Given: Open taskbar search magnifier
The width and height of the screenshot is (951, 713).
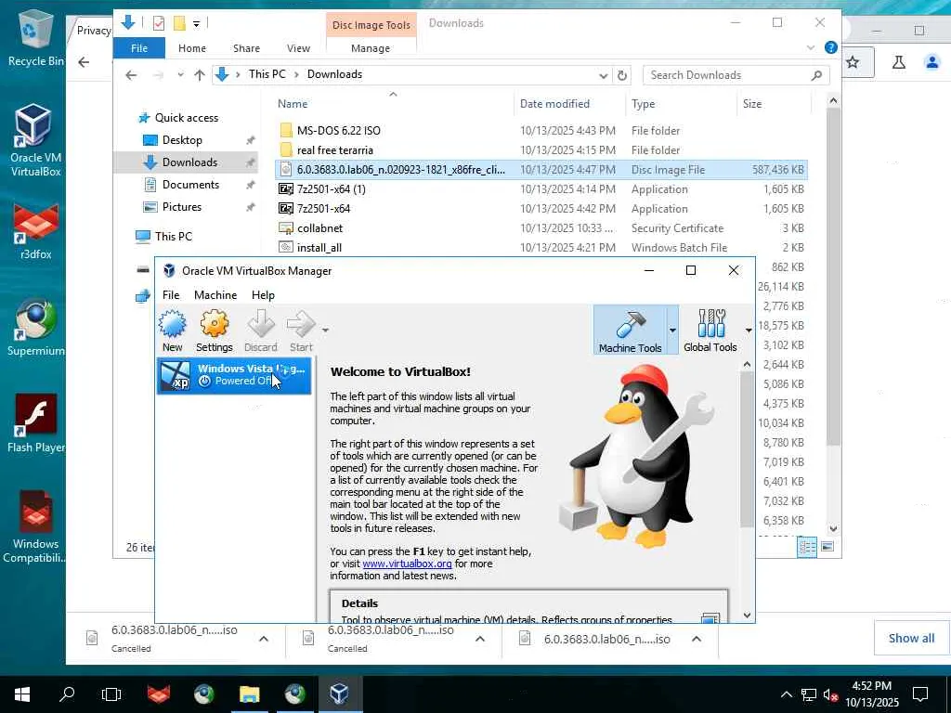Looking at the screenshot, I should tap(67, 694).
